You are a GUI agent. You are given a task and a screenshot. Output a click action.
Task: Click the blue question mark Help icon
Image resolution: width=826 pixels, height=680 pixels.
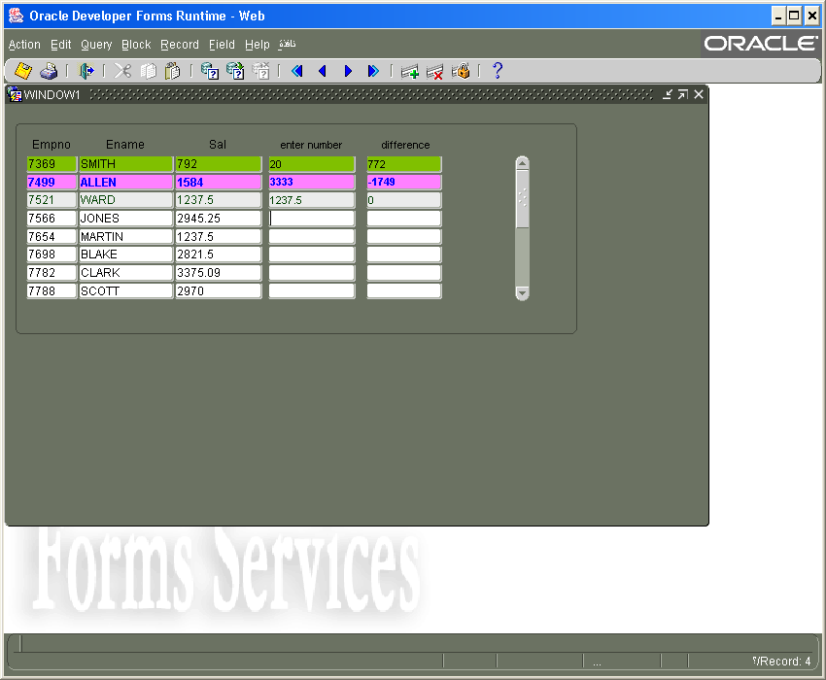(x=498, y=71)
